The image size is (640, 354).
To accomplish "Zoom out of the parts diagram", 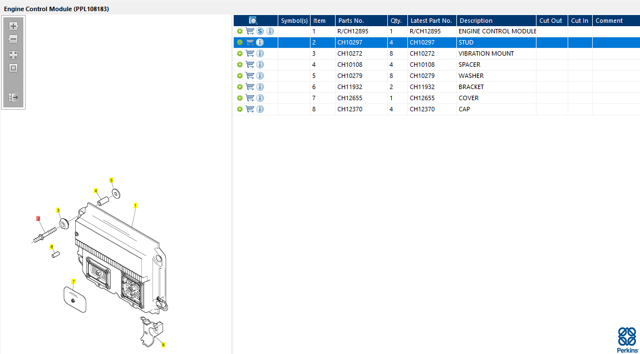I will click(x=13, y=40).
